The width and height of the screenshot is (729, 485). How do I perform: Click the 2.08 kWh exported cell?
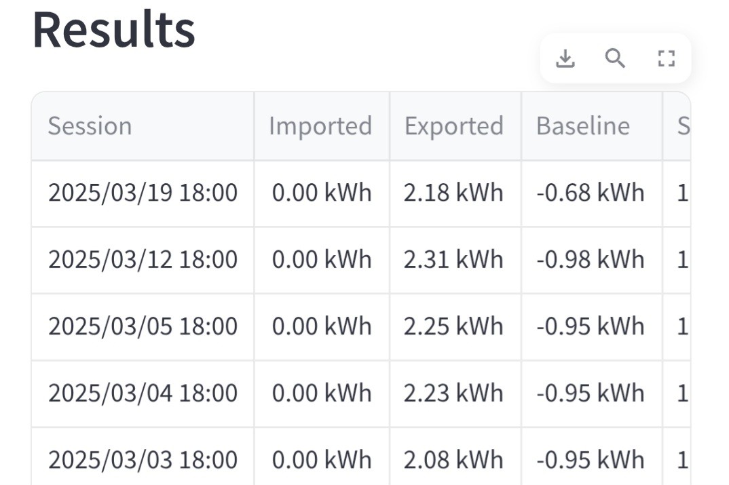point(455,458)
